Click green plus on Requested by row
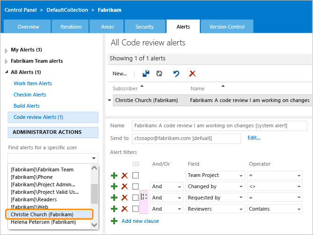The width and height of the screenshot is (313, 235). (114, 198)
